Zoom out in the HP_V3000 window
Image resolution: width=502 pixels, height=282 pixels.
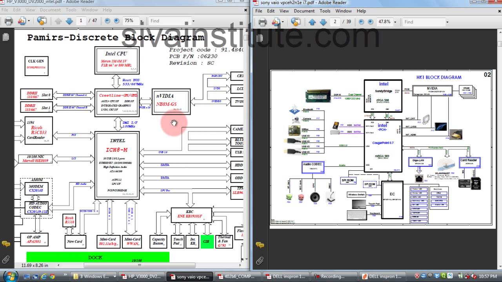(x=107, y=21)
